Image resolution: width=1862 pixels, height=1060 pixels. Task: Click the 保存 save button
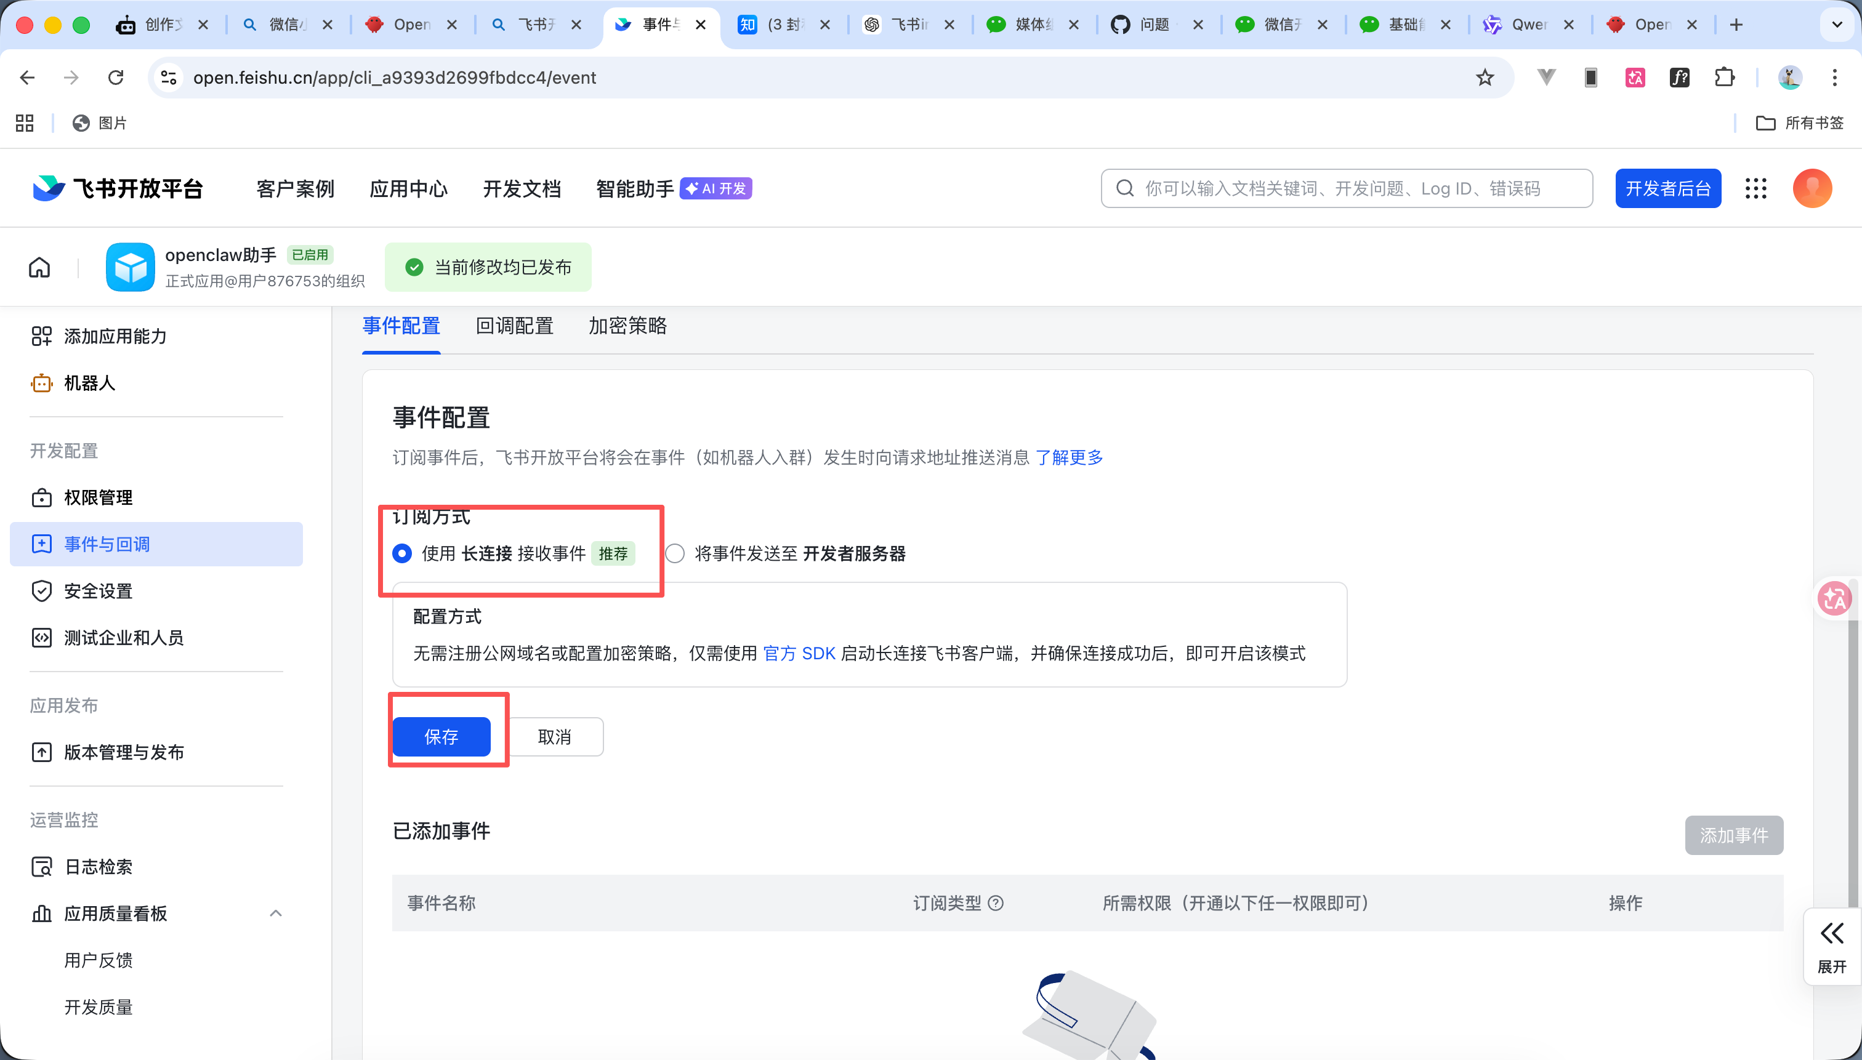tap(441, 736)
